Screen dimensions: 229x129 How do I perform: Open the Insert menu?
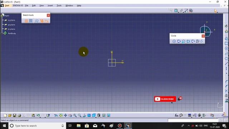[50, 6]
